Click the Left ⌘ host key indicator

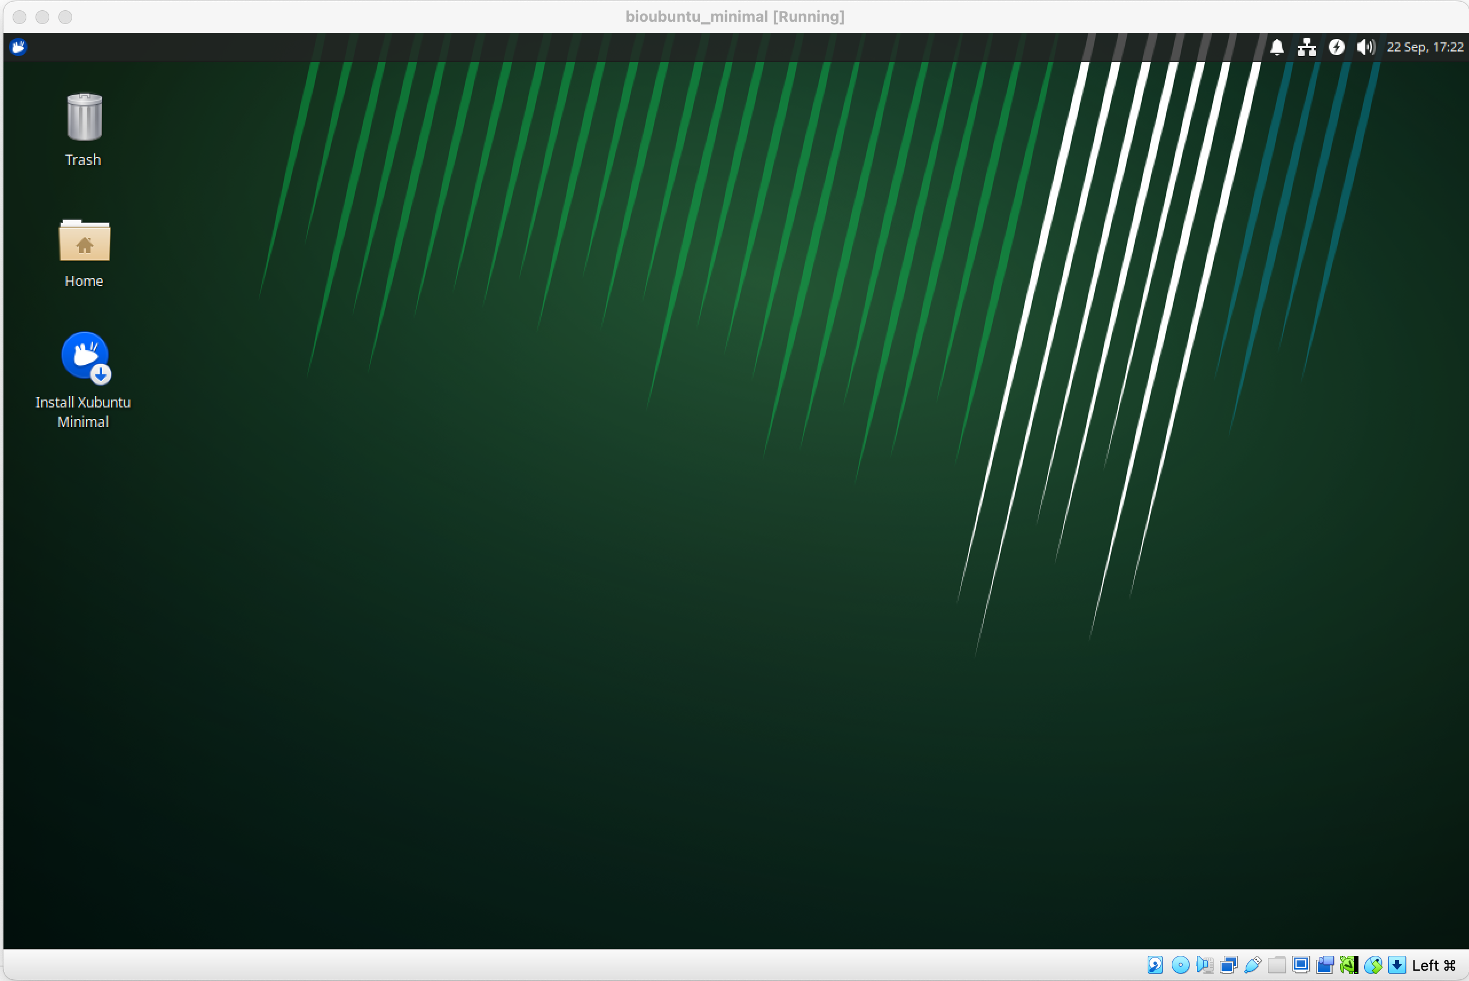[1433, 965]
